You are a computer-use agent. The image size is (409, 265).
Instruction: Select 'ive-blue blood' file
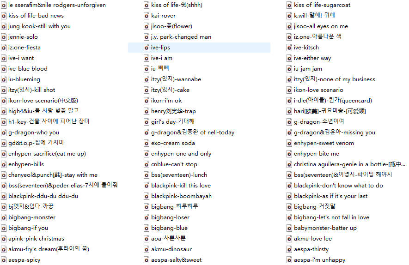coord(28,69)
